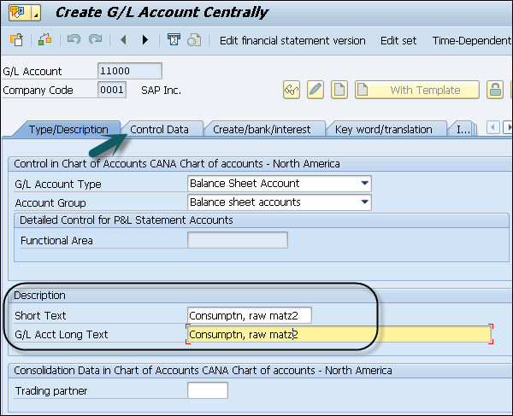
Task: Switch to the Control Data tab
Action: 160,129
